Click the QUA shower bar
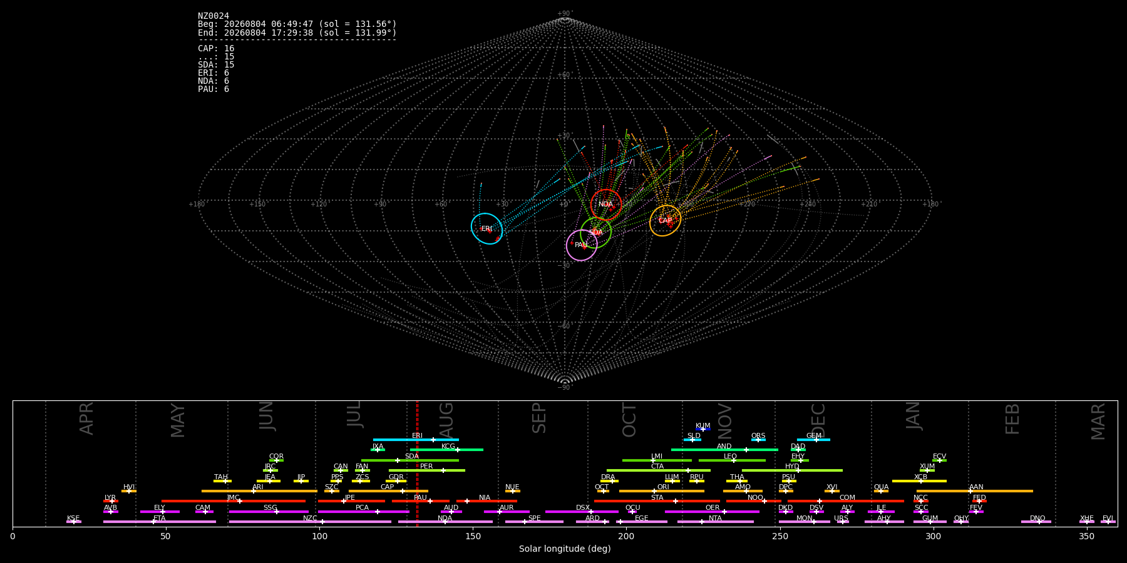Viewport: 1127px width, 563px height. [881, 491]
